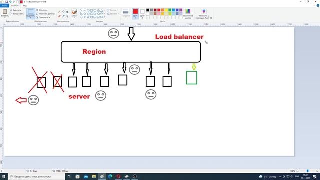Open the Customize Quick Access Toolbar arrow

click(x=24, y=2)
